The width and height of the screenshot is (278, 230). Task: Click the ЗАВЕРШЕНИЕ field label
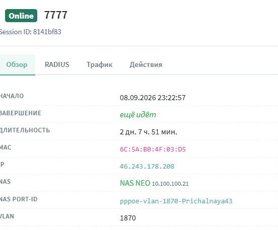[20, 113]
